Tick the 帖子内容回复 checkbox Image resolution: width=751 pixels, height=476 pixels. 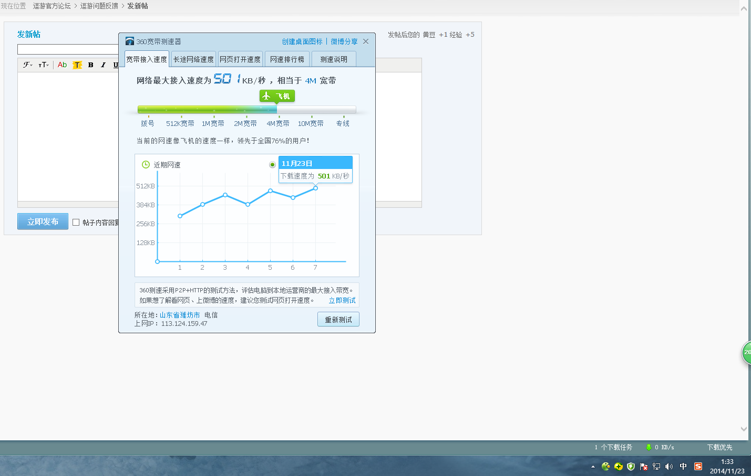[76, 223]
